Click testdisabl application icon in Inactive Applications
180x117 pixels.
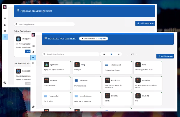18,71
